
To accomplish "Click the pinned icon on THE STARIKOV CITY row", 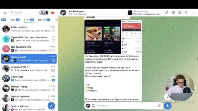I will pos(54,51).
